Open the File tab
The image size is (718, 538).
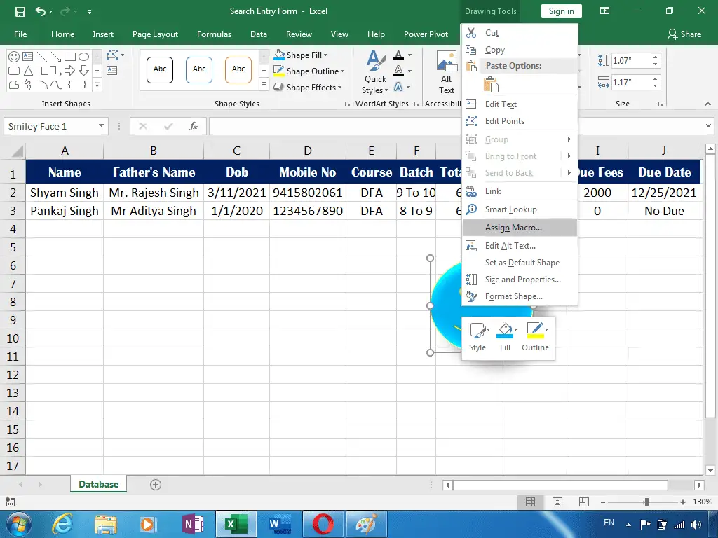[x=20, y=34]
